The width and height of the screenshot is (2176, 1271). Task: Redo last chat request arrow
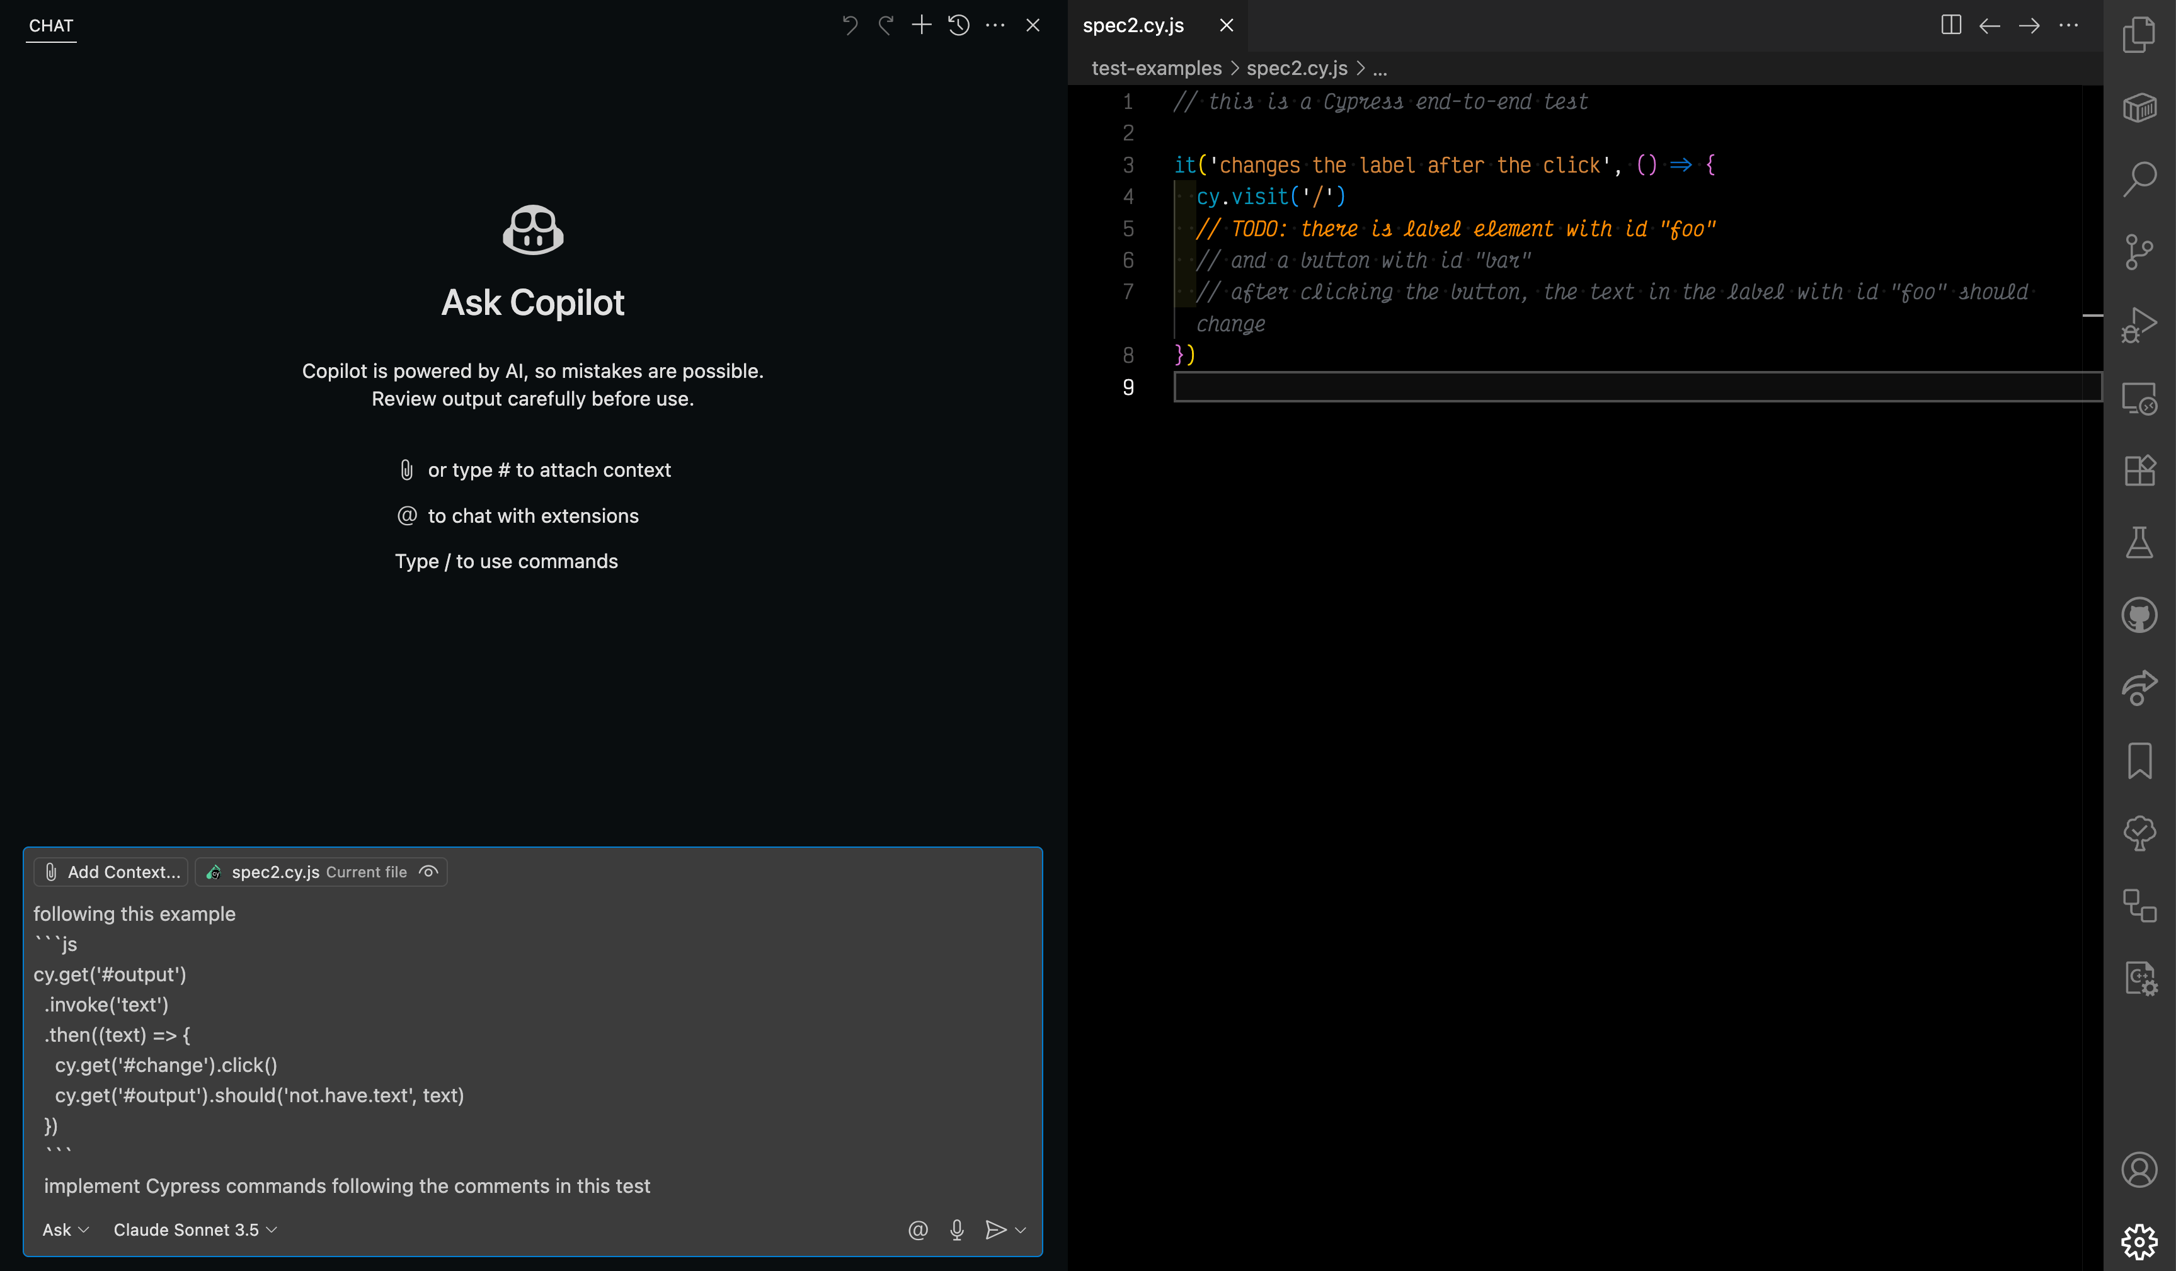point(886,25)
